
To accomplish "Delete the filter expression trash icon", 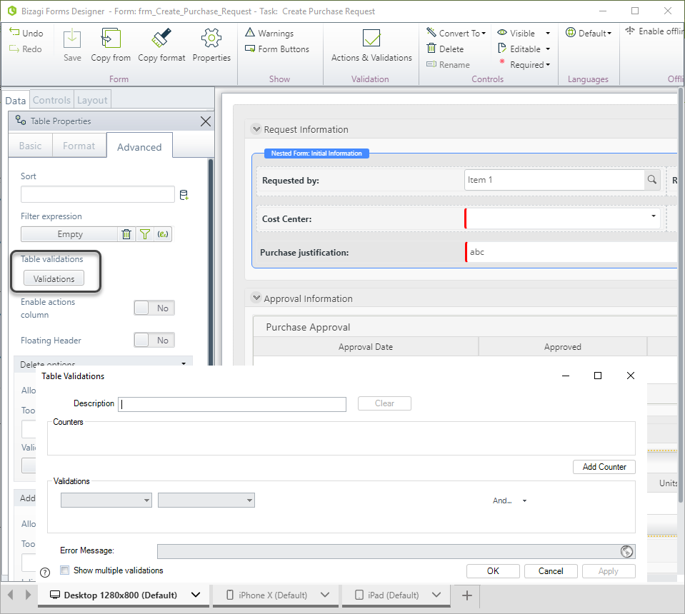I will tap(126, 234).
